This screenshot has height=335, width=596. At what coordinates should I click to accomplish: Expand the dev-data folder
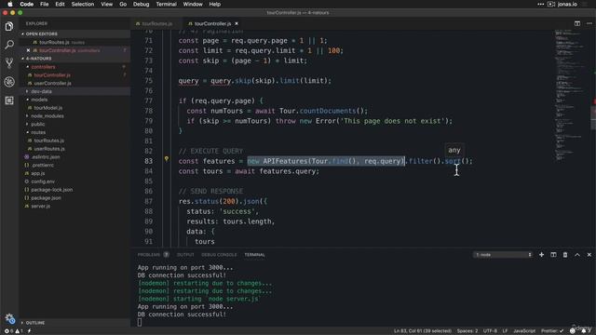(x=41, y=91)
